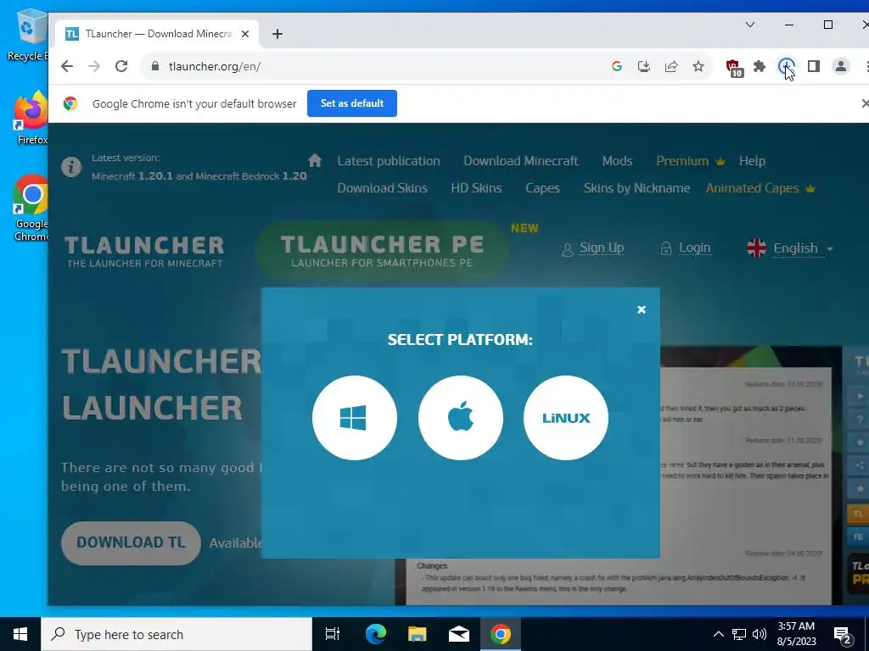The width and height of the screenshot is (869, 651).
Task: Open the notification center icon
Action: pyautogui.click(x=843, y=634)
